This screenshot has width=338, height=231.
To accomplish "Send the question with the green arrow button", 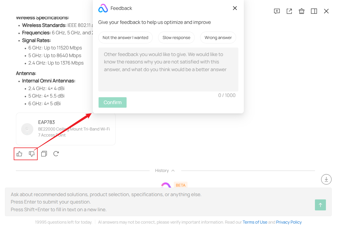I will point(320,205).
